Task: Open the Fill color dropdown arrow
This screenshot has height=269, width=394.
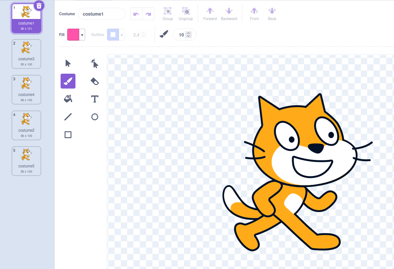Action: (82, 35)
